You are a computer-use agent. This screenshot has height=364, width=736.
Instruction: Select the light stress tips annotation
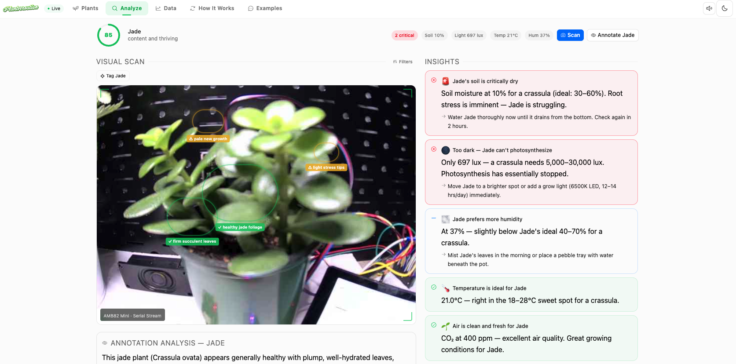point(326,167)
